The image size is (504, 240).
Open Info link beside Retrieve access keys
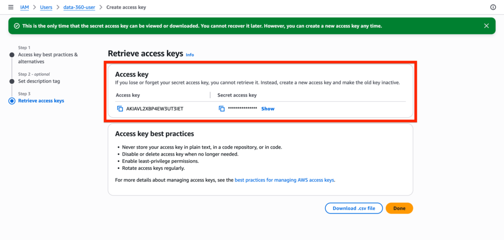(x=190, y=55)
